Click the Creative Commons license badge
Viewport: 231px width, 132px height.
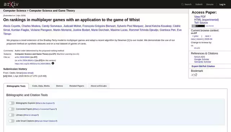[198, 26]
